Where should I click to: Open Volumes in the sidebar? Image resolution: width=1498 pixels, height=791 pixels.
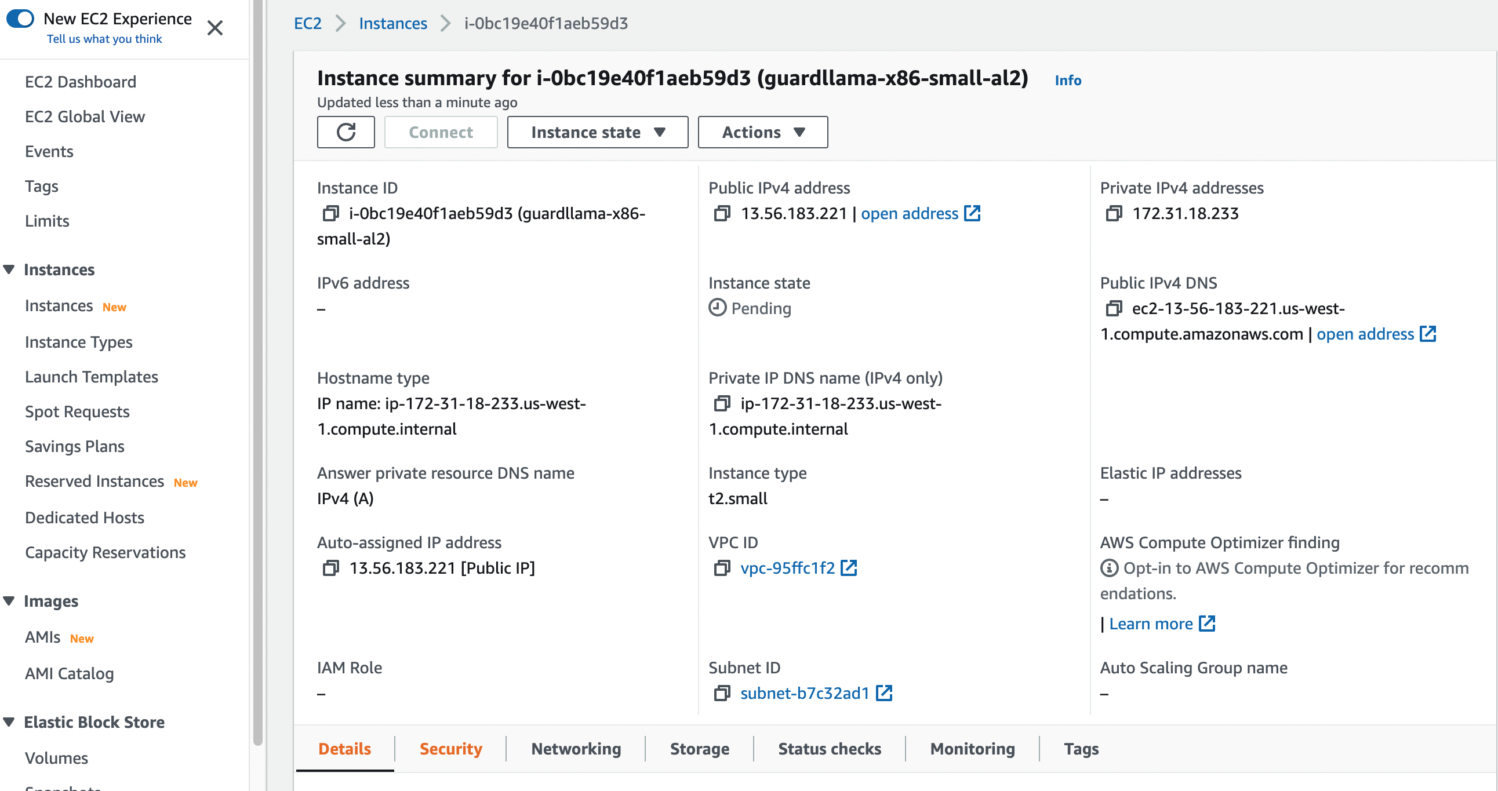pos(56,758)
